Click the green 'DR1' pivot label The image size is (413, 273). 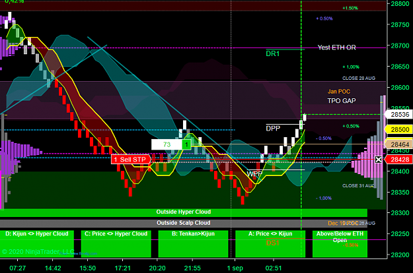pyautogui.click(x=273, y=54)
